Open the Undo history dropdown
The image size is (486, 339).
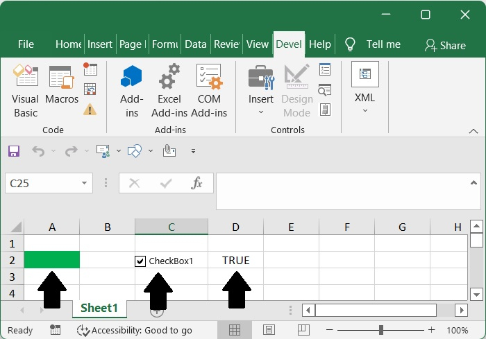(x=53, y=150)
